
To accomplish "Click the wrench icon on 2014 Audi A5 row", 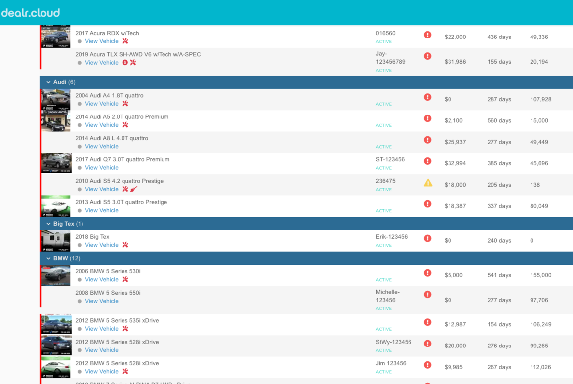I will pyautogui.click(x=125, y=125).
